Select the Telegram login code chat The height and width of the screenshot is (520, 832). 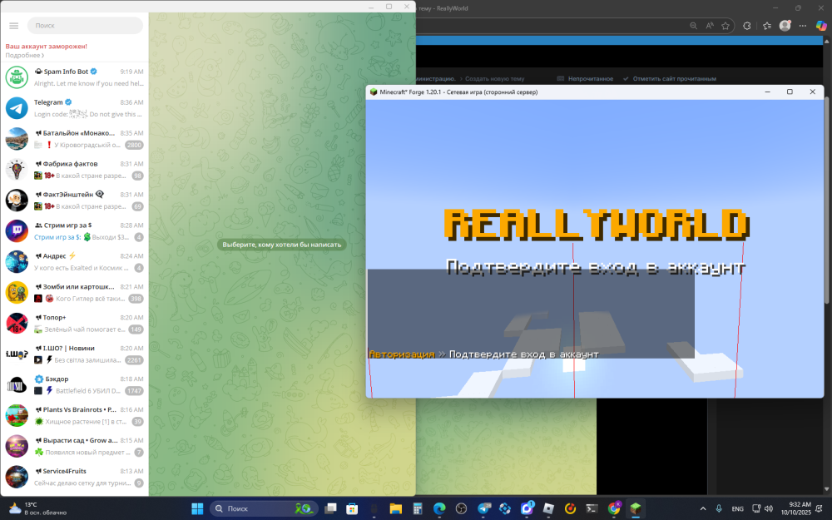pos(74,108)
